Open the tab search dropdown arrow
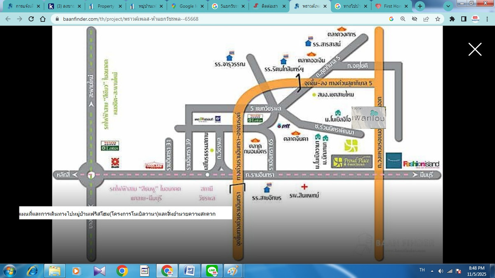The height and width of the screenshot is (278, 495). coord(449,6)
